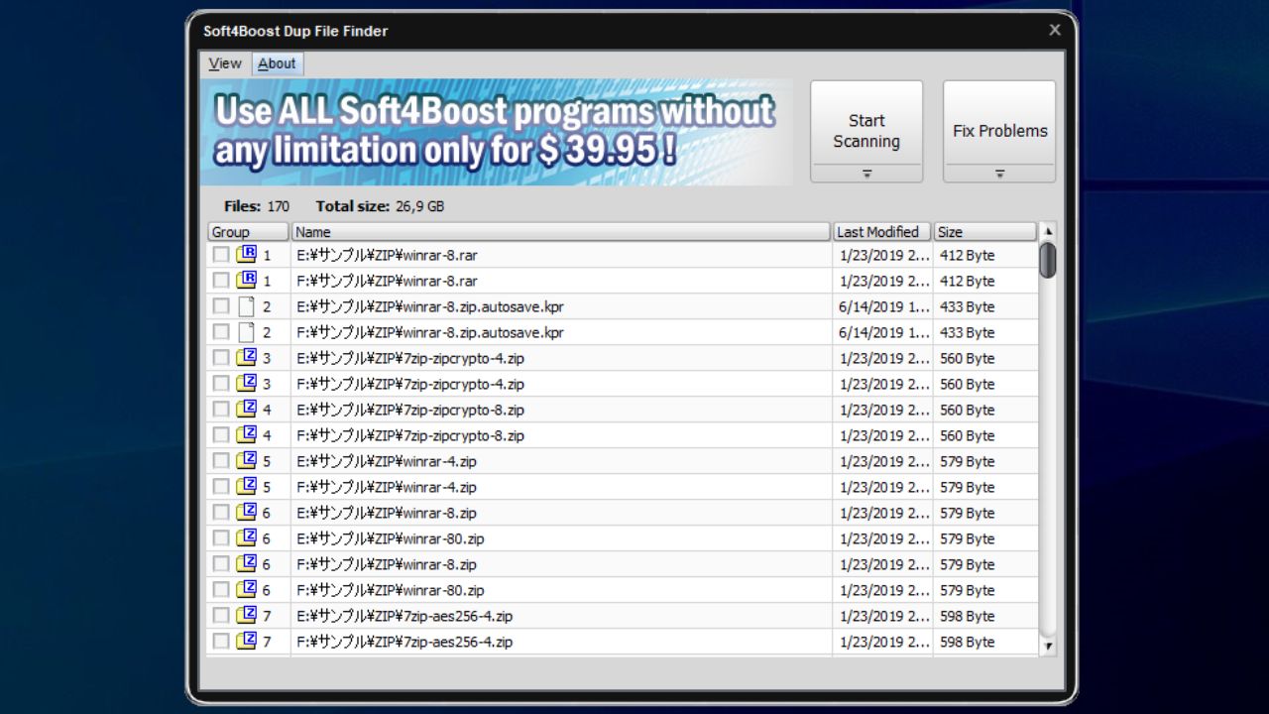1269x714 pixels.
Task: Sort by the Name column header
Action: point(560,232)
